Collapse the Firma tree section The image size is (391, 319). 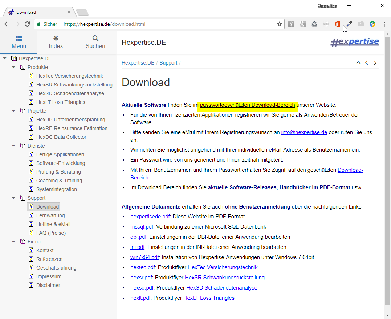13,241
